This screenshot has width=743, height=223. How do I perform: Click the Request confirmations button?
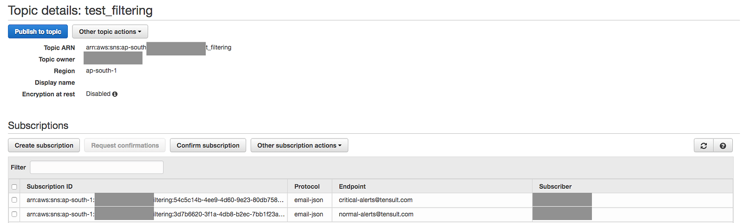point(125,145)
